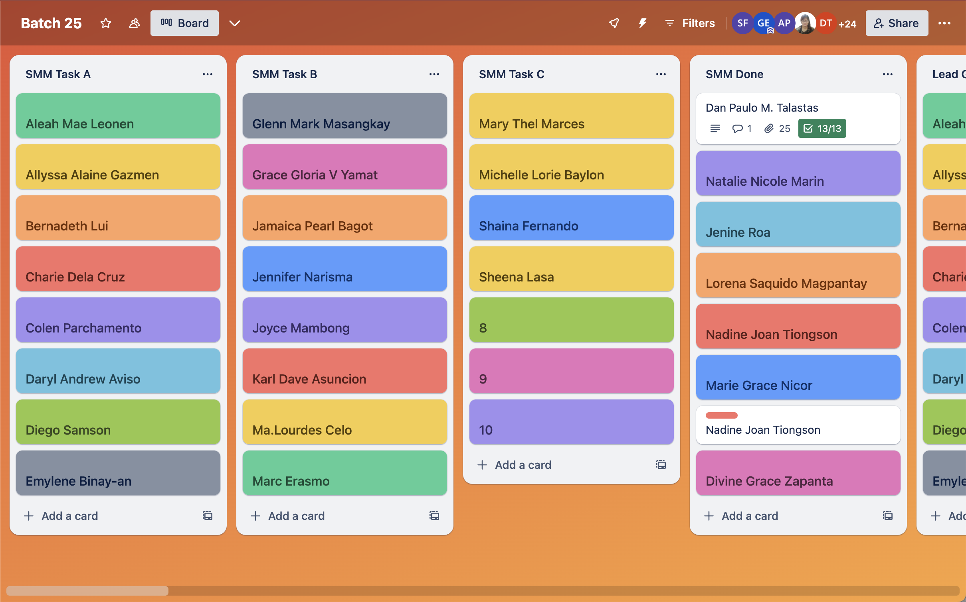
Task: Click the DT member avatar
Action: point(825,23)
